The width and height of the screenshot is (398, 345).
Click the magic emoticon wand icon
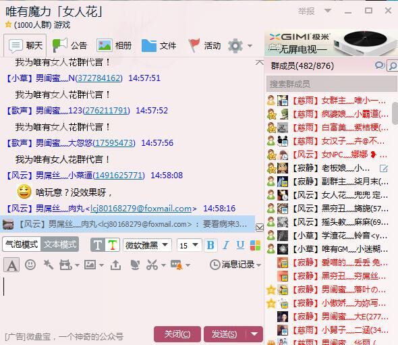point(48,265)
